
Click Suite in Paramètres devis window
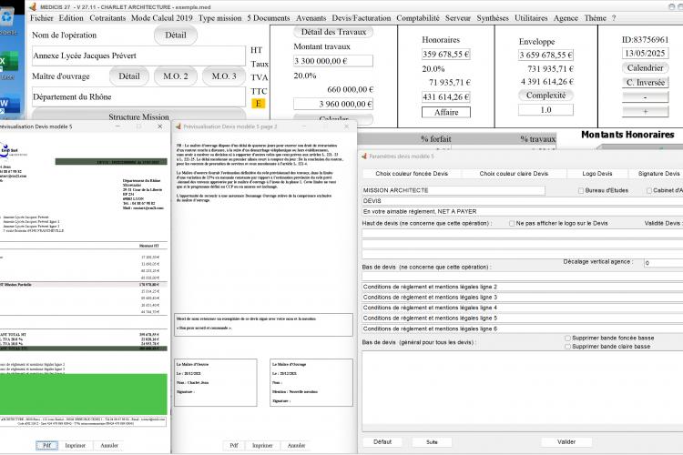[x=432, y=442]
